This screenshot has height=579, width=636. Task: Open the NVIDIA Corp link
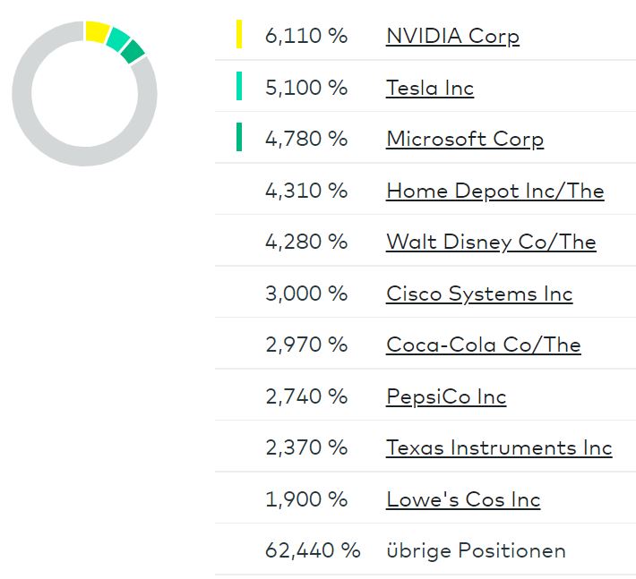452,36
